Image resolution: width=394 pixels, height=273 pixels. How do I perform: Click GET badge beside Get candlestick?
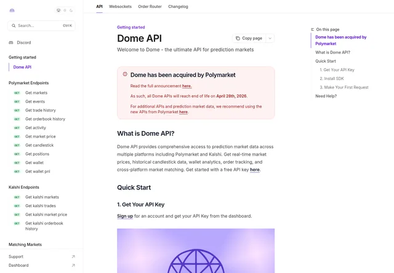click(17, 145)
